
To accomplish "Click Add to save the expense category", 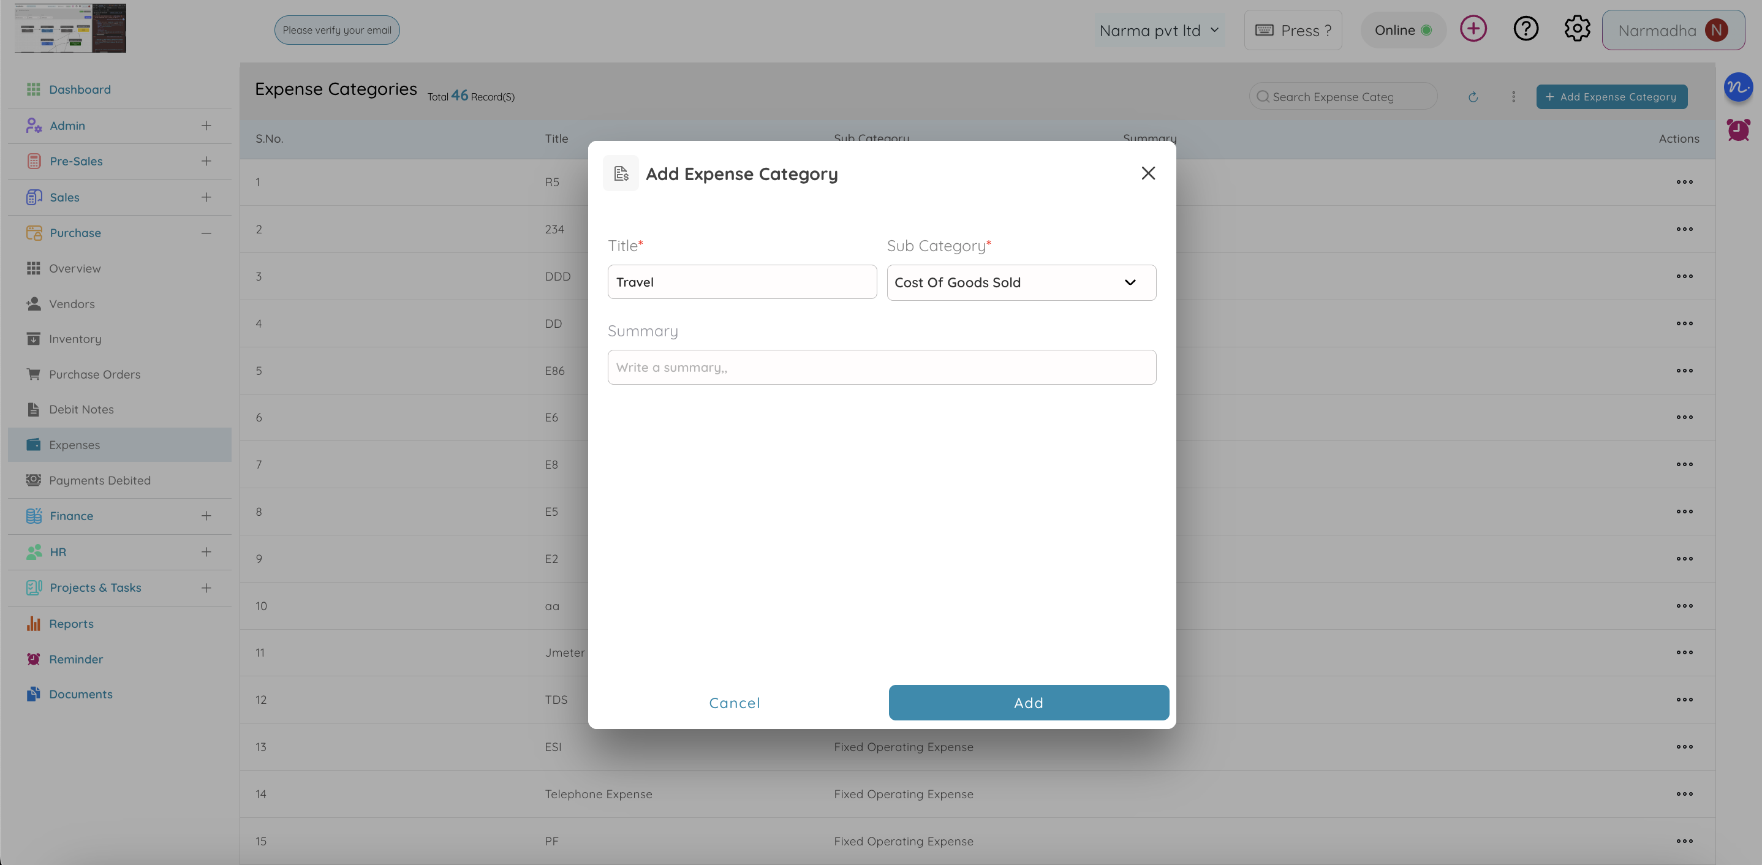I will [1028, 702].
